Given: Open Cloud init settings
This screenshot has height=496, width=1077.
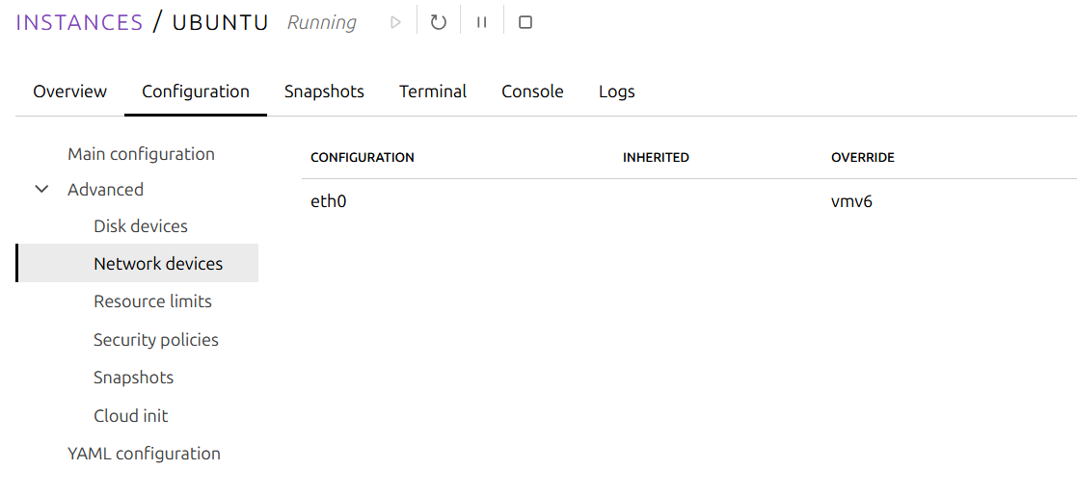Looking at the screenshot, I should [130, 416].
